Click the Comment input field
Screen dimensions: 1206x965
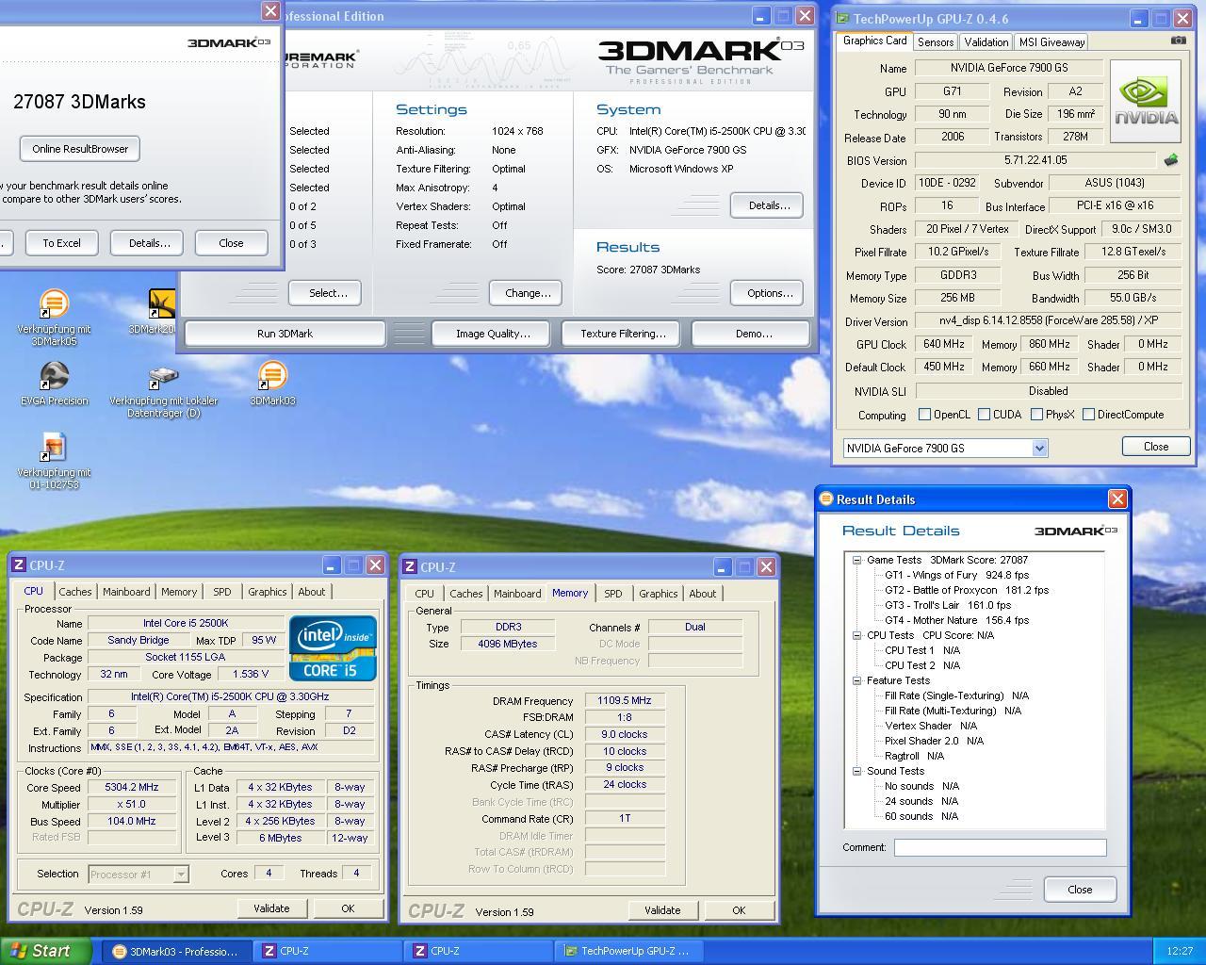(1000, 847)
